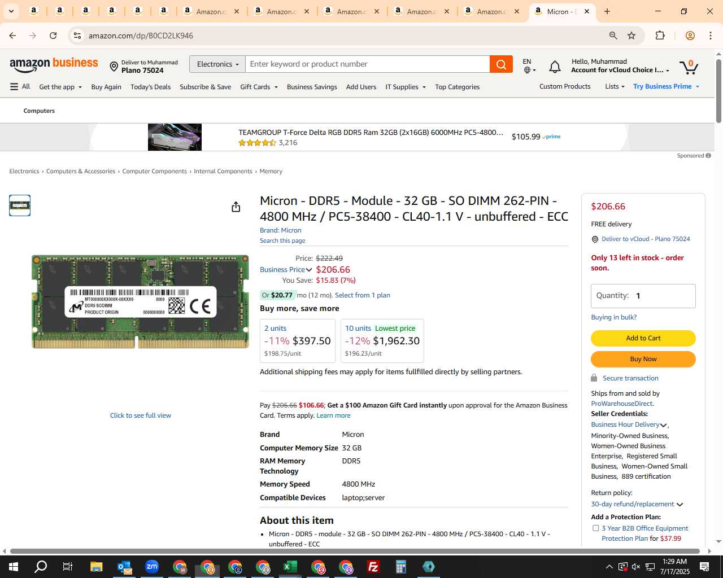Viewport: 723px width, 578px height.
Task: Open Buy Again in the nav bar
Action: point(106,87)
